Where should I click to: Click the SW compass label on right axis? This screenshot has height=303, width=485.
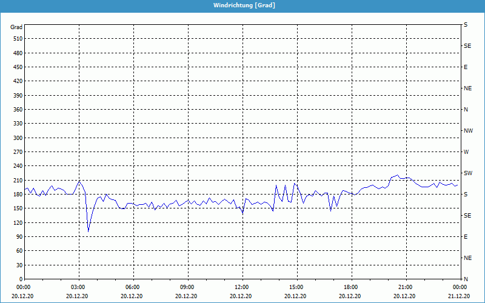click(467, 173)
